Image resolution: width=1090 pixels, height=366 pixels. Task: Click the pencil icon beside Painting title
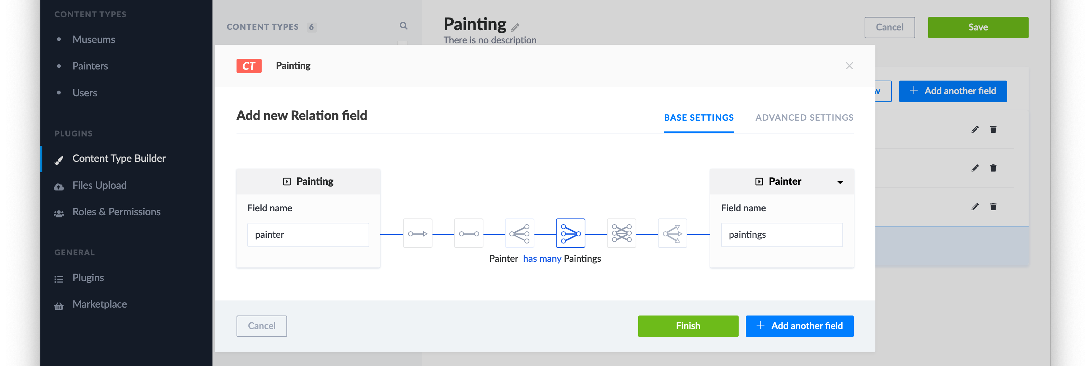515,28
